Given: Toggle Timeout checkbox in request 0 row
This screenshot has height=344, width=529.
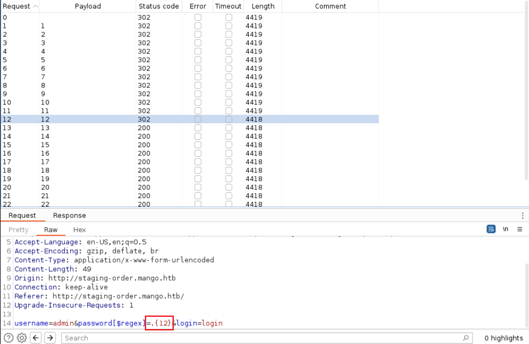Looking at the screenshot, I should click(x=229, y=17).
